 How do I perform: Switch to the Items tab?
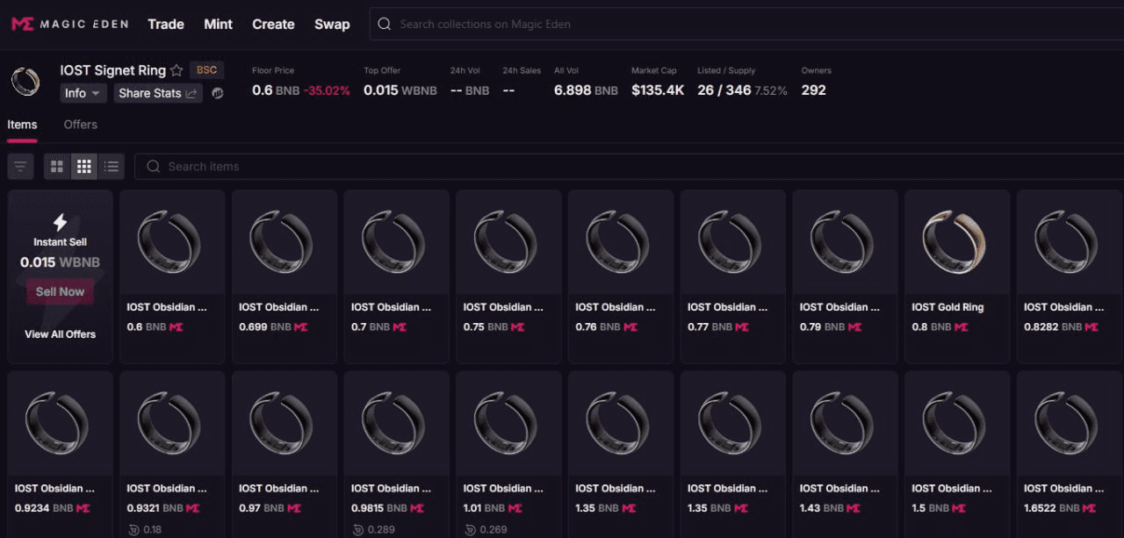[x=22, y=125]
